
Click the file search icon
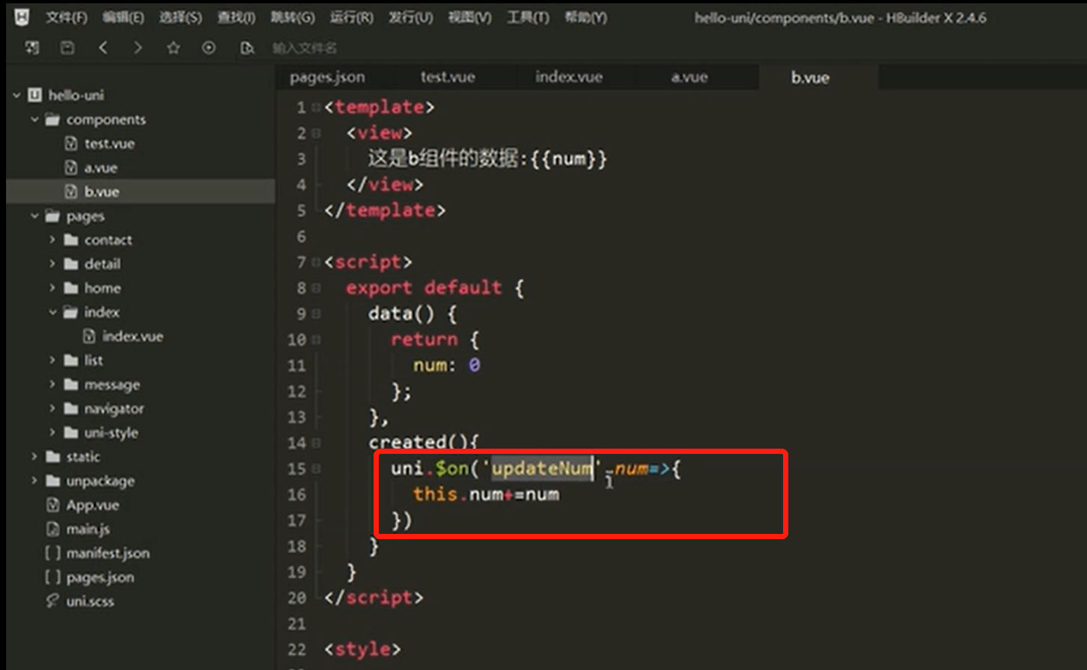(247, 48)
